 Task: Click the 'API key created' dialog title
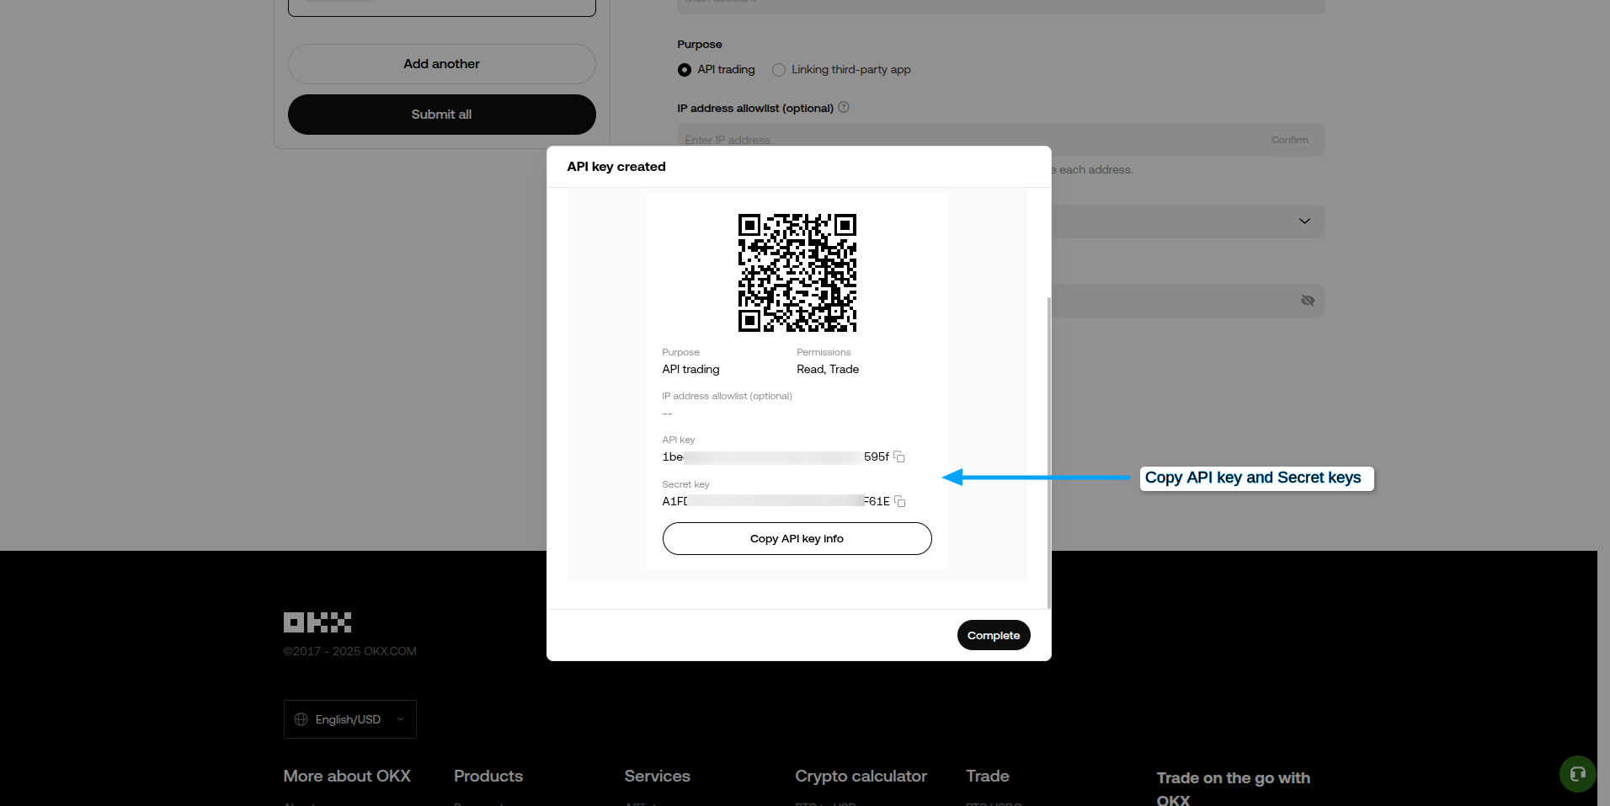point(616,167)
